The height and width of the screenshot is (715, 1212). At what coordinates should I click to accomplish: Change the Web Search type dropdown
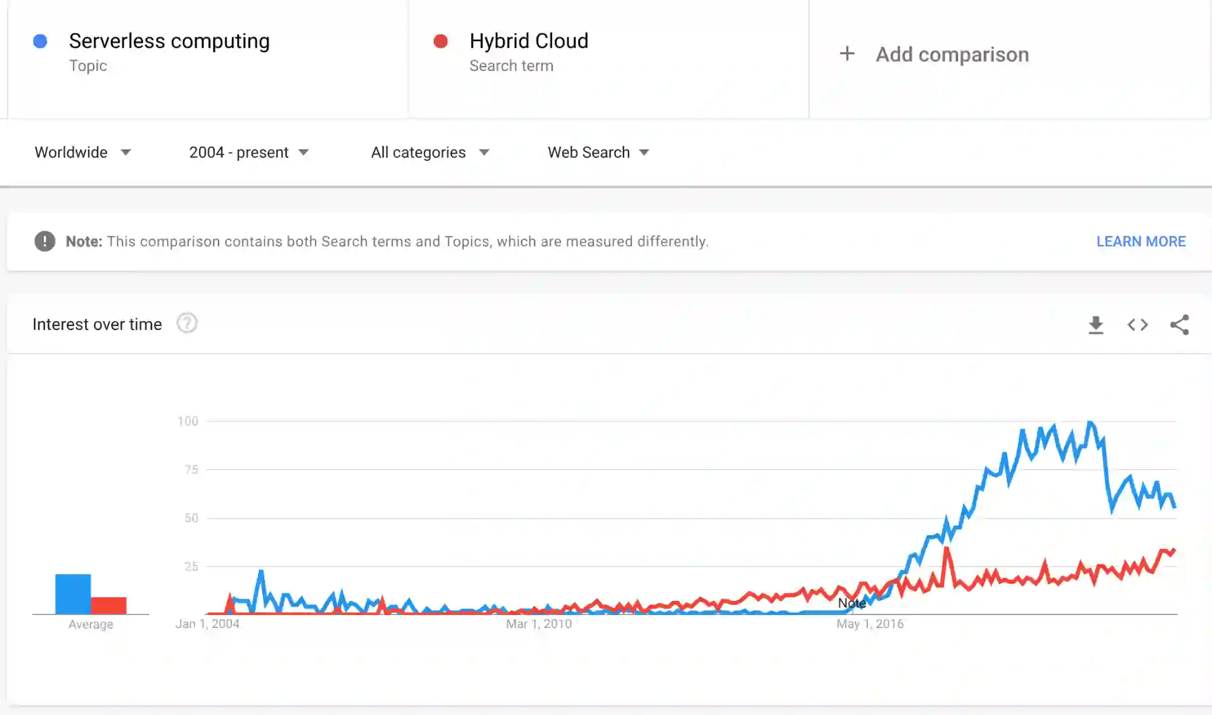click(x=598, y=153)
